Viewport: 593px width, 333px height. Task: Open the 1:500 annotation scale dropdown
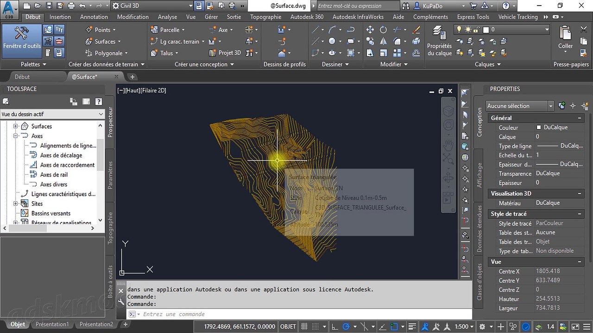(464, 327)
